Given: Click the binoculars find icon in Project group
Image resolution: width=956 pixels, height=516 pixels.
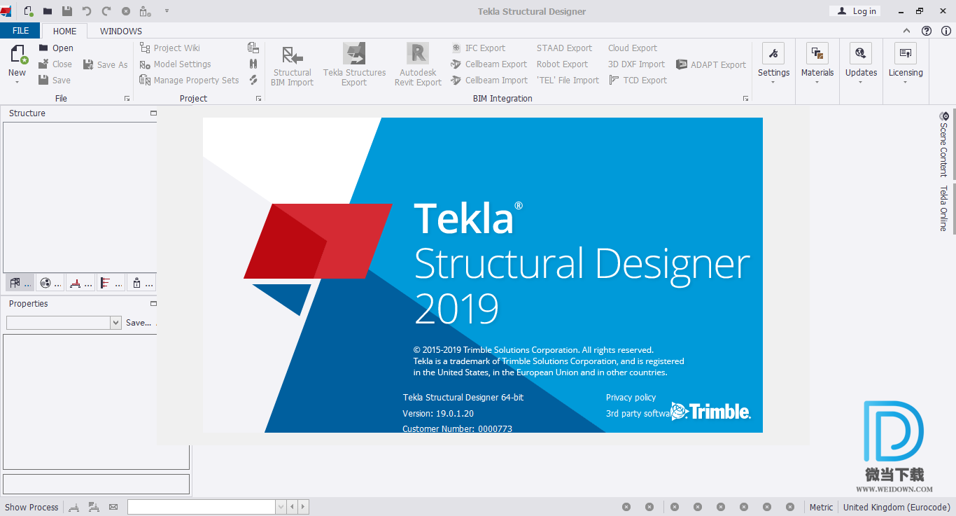Looking at the screenshot, I should point(253,64).
